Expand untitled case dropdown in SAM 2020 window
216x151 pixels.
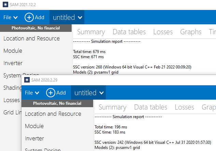point(101,93)
